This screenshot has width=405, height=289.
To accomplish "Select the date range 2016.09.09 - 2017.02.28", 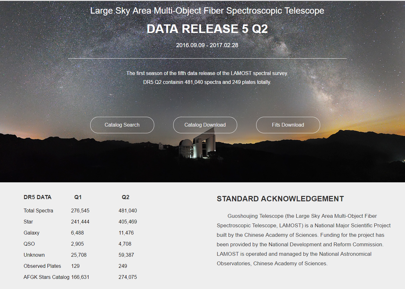I will [207, 45].
